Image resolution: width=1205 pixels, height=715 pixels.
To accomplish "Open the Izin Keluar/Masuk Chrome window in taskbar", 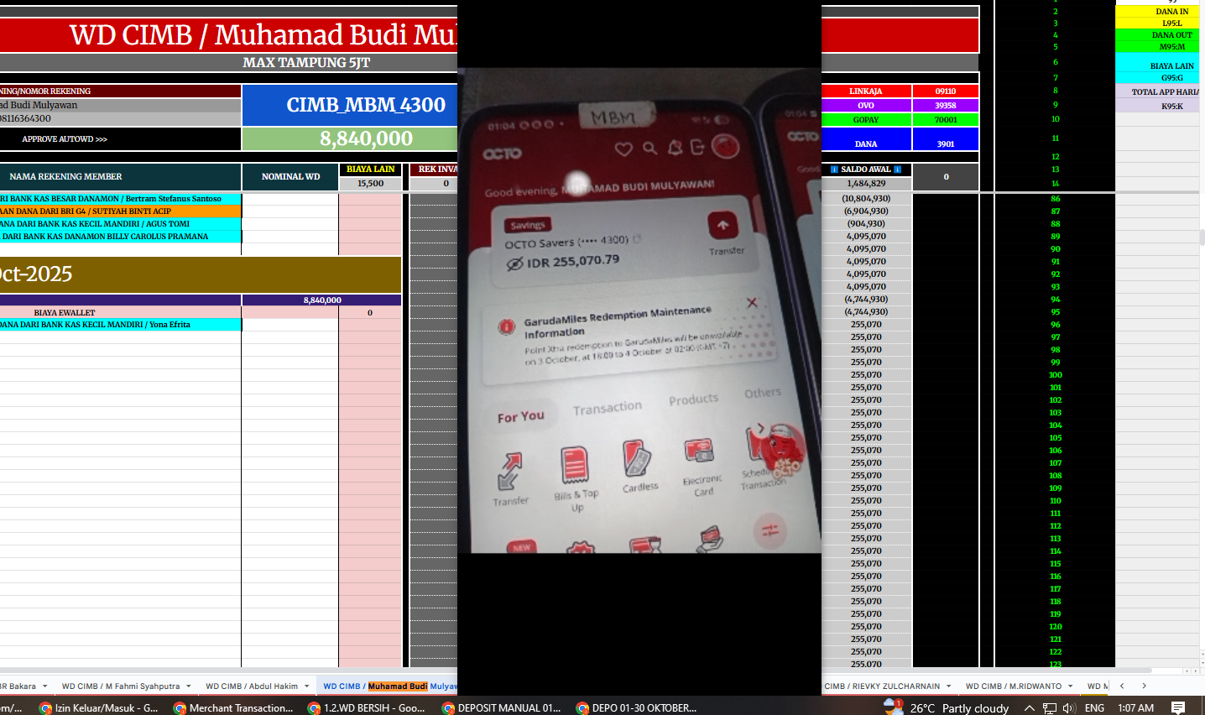I will 99,707.
